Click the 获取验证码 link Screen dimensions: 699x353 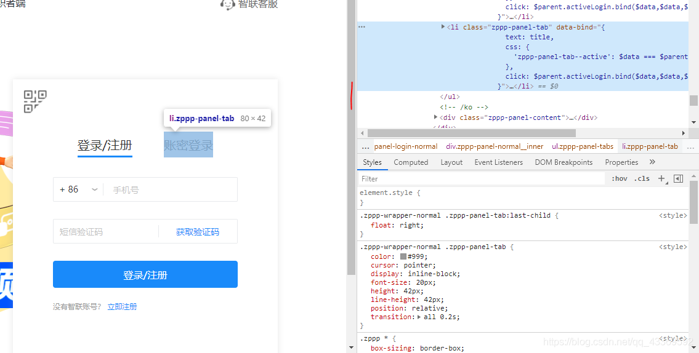(x=197, y=232)
